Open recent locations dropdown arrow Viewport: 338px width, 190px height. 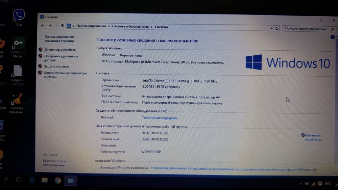(56, 26)
